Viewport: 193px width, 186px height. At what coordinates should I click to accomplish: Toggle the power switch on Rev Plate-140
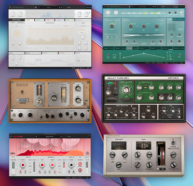[22, 92]
